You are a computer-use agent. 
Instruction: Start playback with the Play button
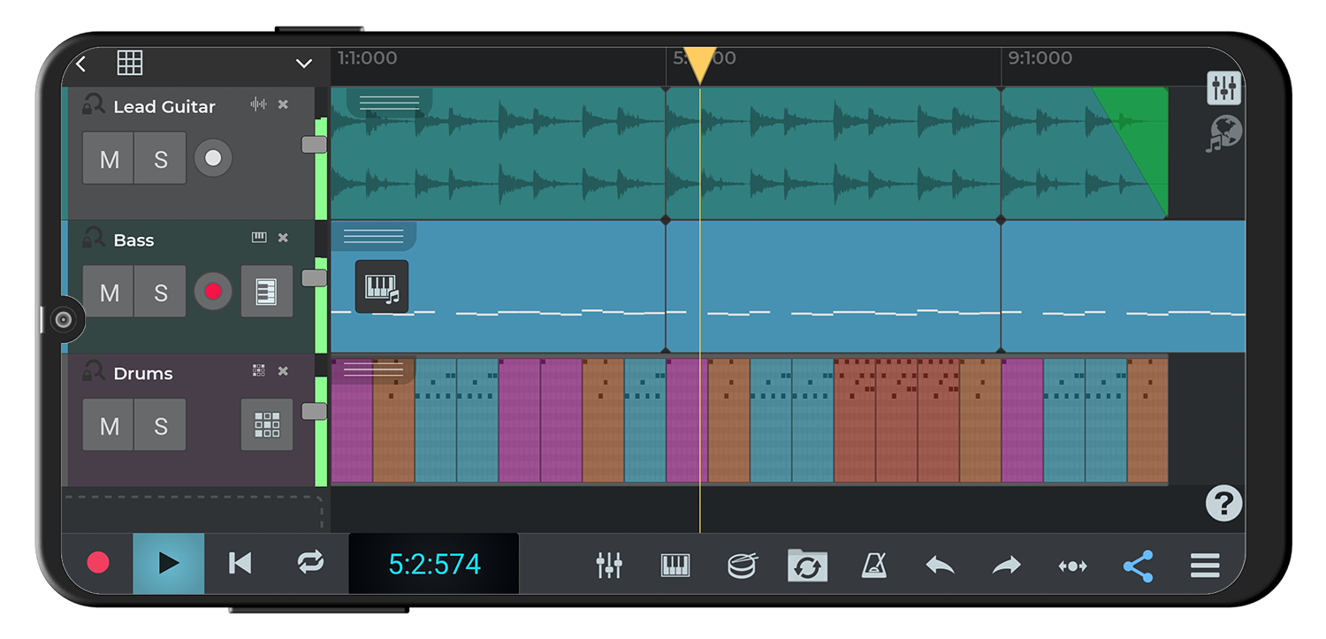(x=168, y=565)
